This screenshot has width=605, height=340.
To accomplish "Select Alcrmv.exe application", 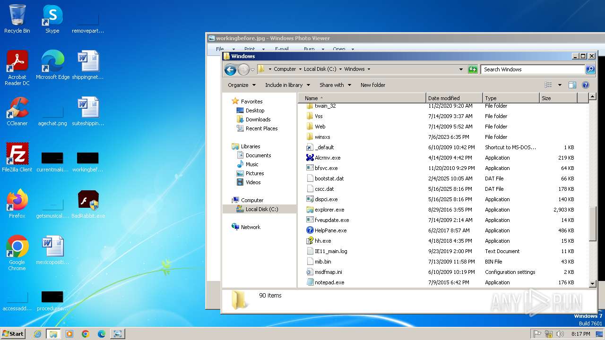I will pos(328,158).
